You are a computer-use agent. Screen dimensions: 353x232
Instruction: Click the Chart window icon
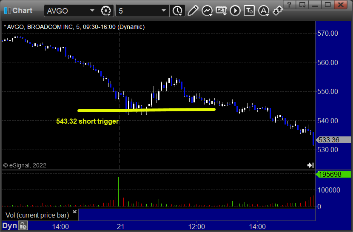coord(7,11)
